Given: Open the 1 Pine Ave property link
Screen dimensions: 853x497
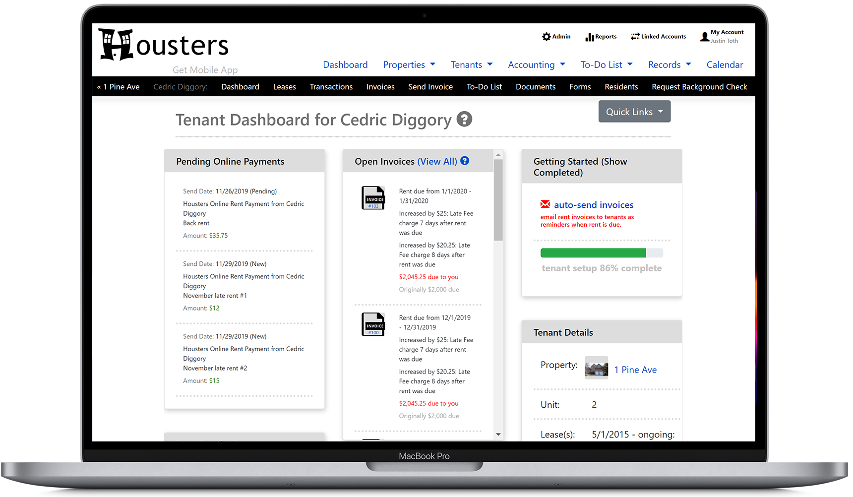Looking at the screenshot, I should coord(635,370).
